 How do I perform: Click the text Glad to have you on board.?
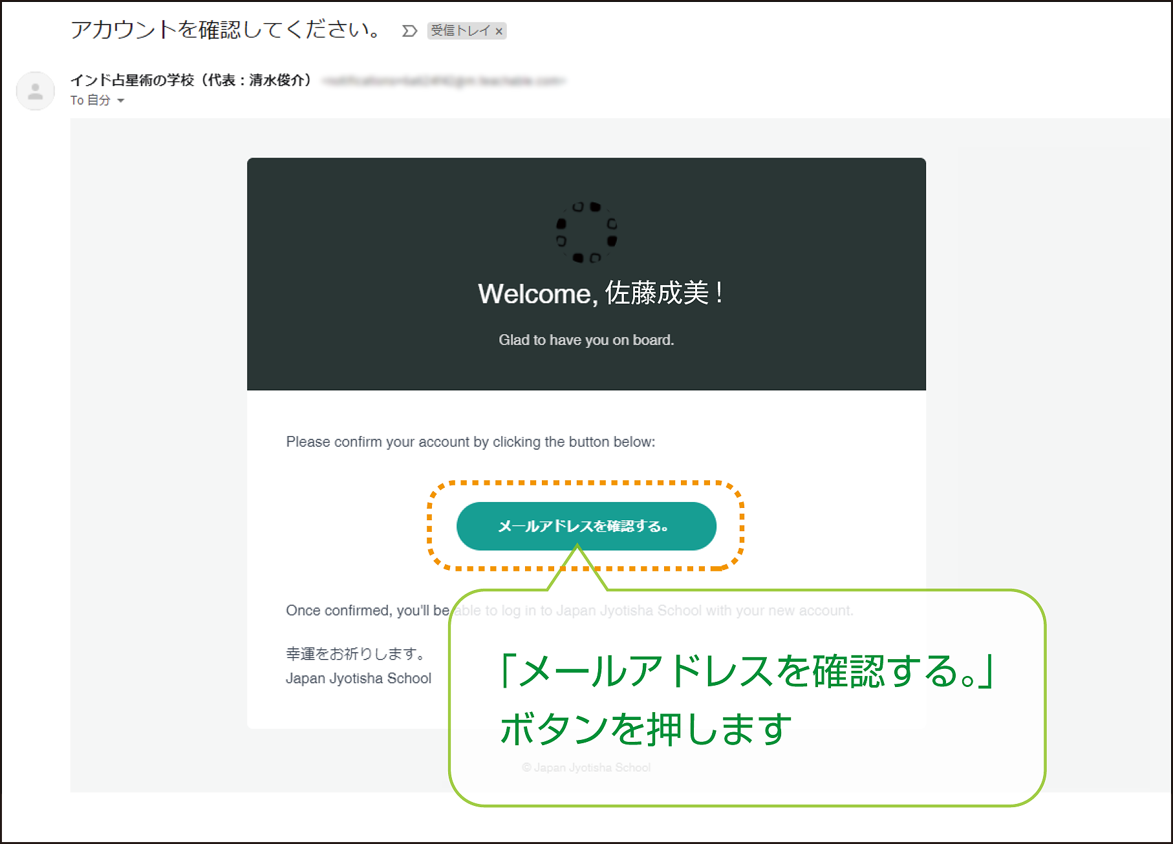coord(586,340)
